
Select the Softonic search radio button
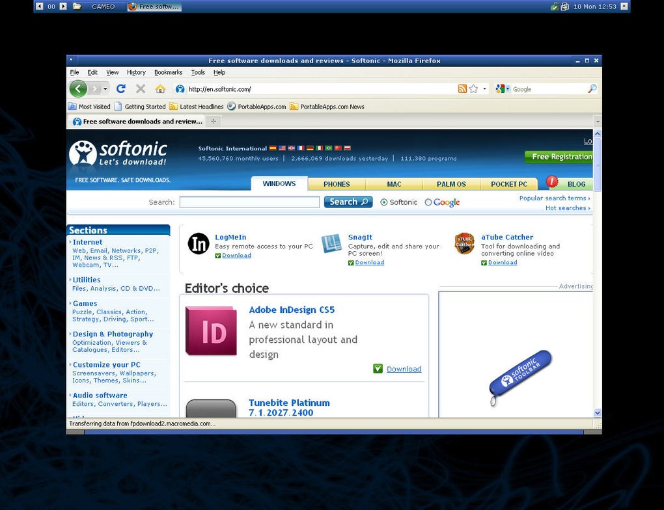coord(383,202)
